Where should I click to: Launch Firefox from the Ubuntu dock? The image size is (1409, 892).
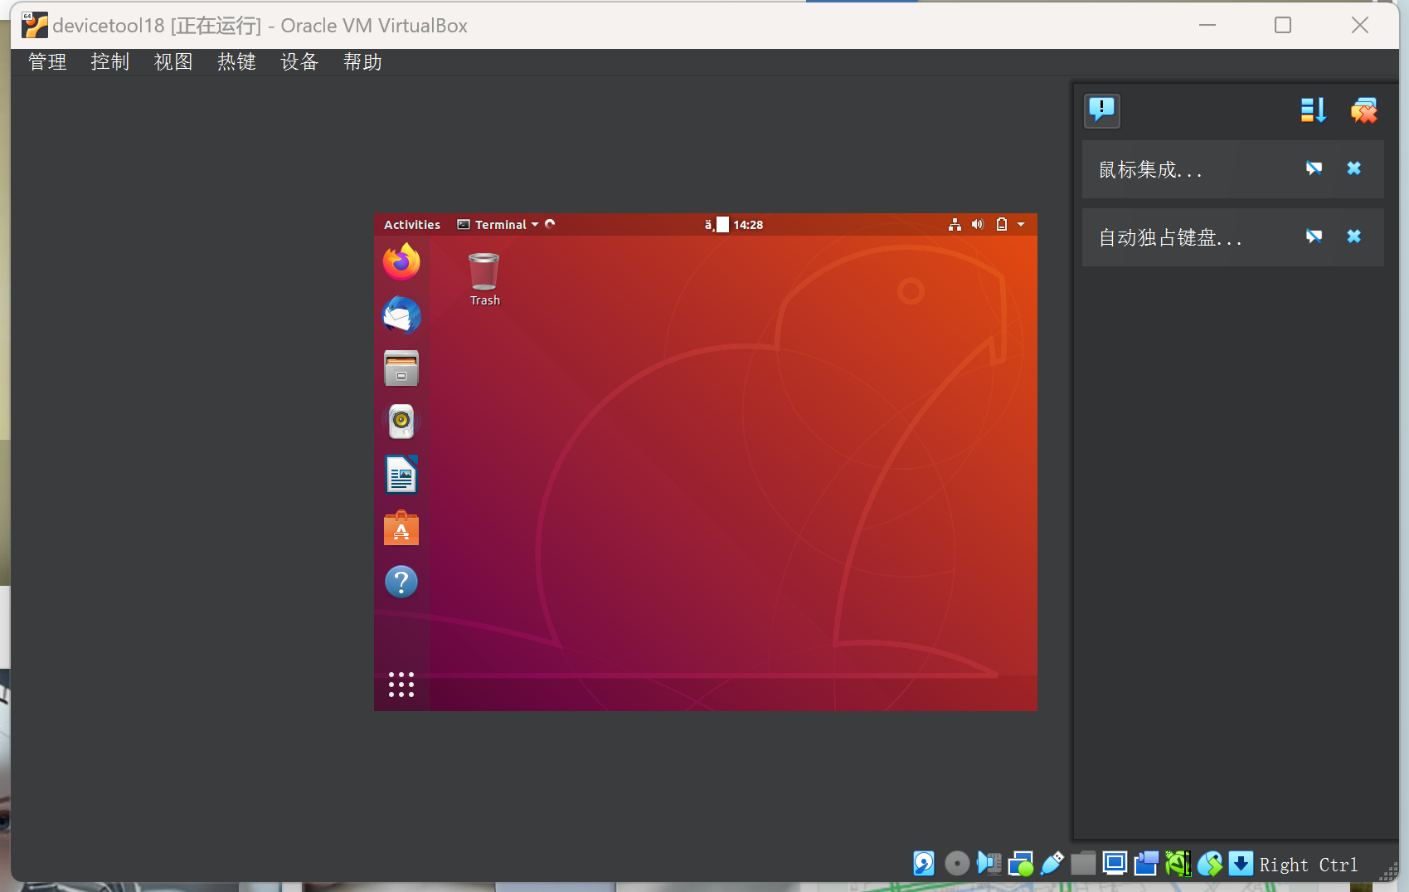pyautogui.click(x=401, y=261)
